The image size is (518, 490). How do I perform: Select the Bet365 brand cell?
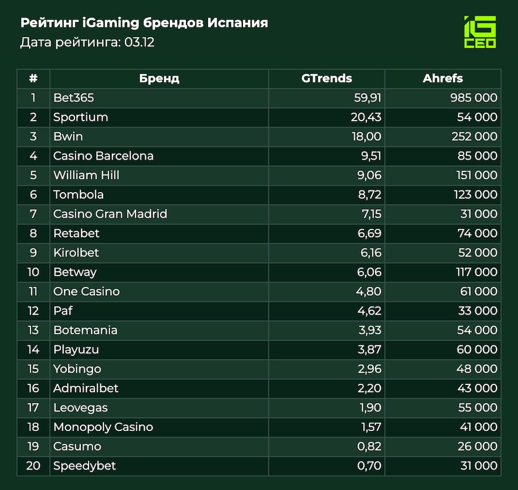74,98
